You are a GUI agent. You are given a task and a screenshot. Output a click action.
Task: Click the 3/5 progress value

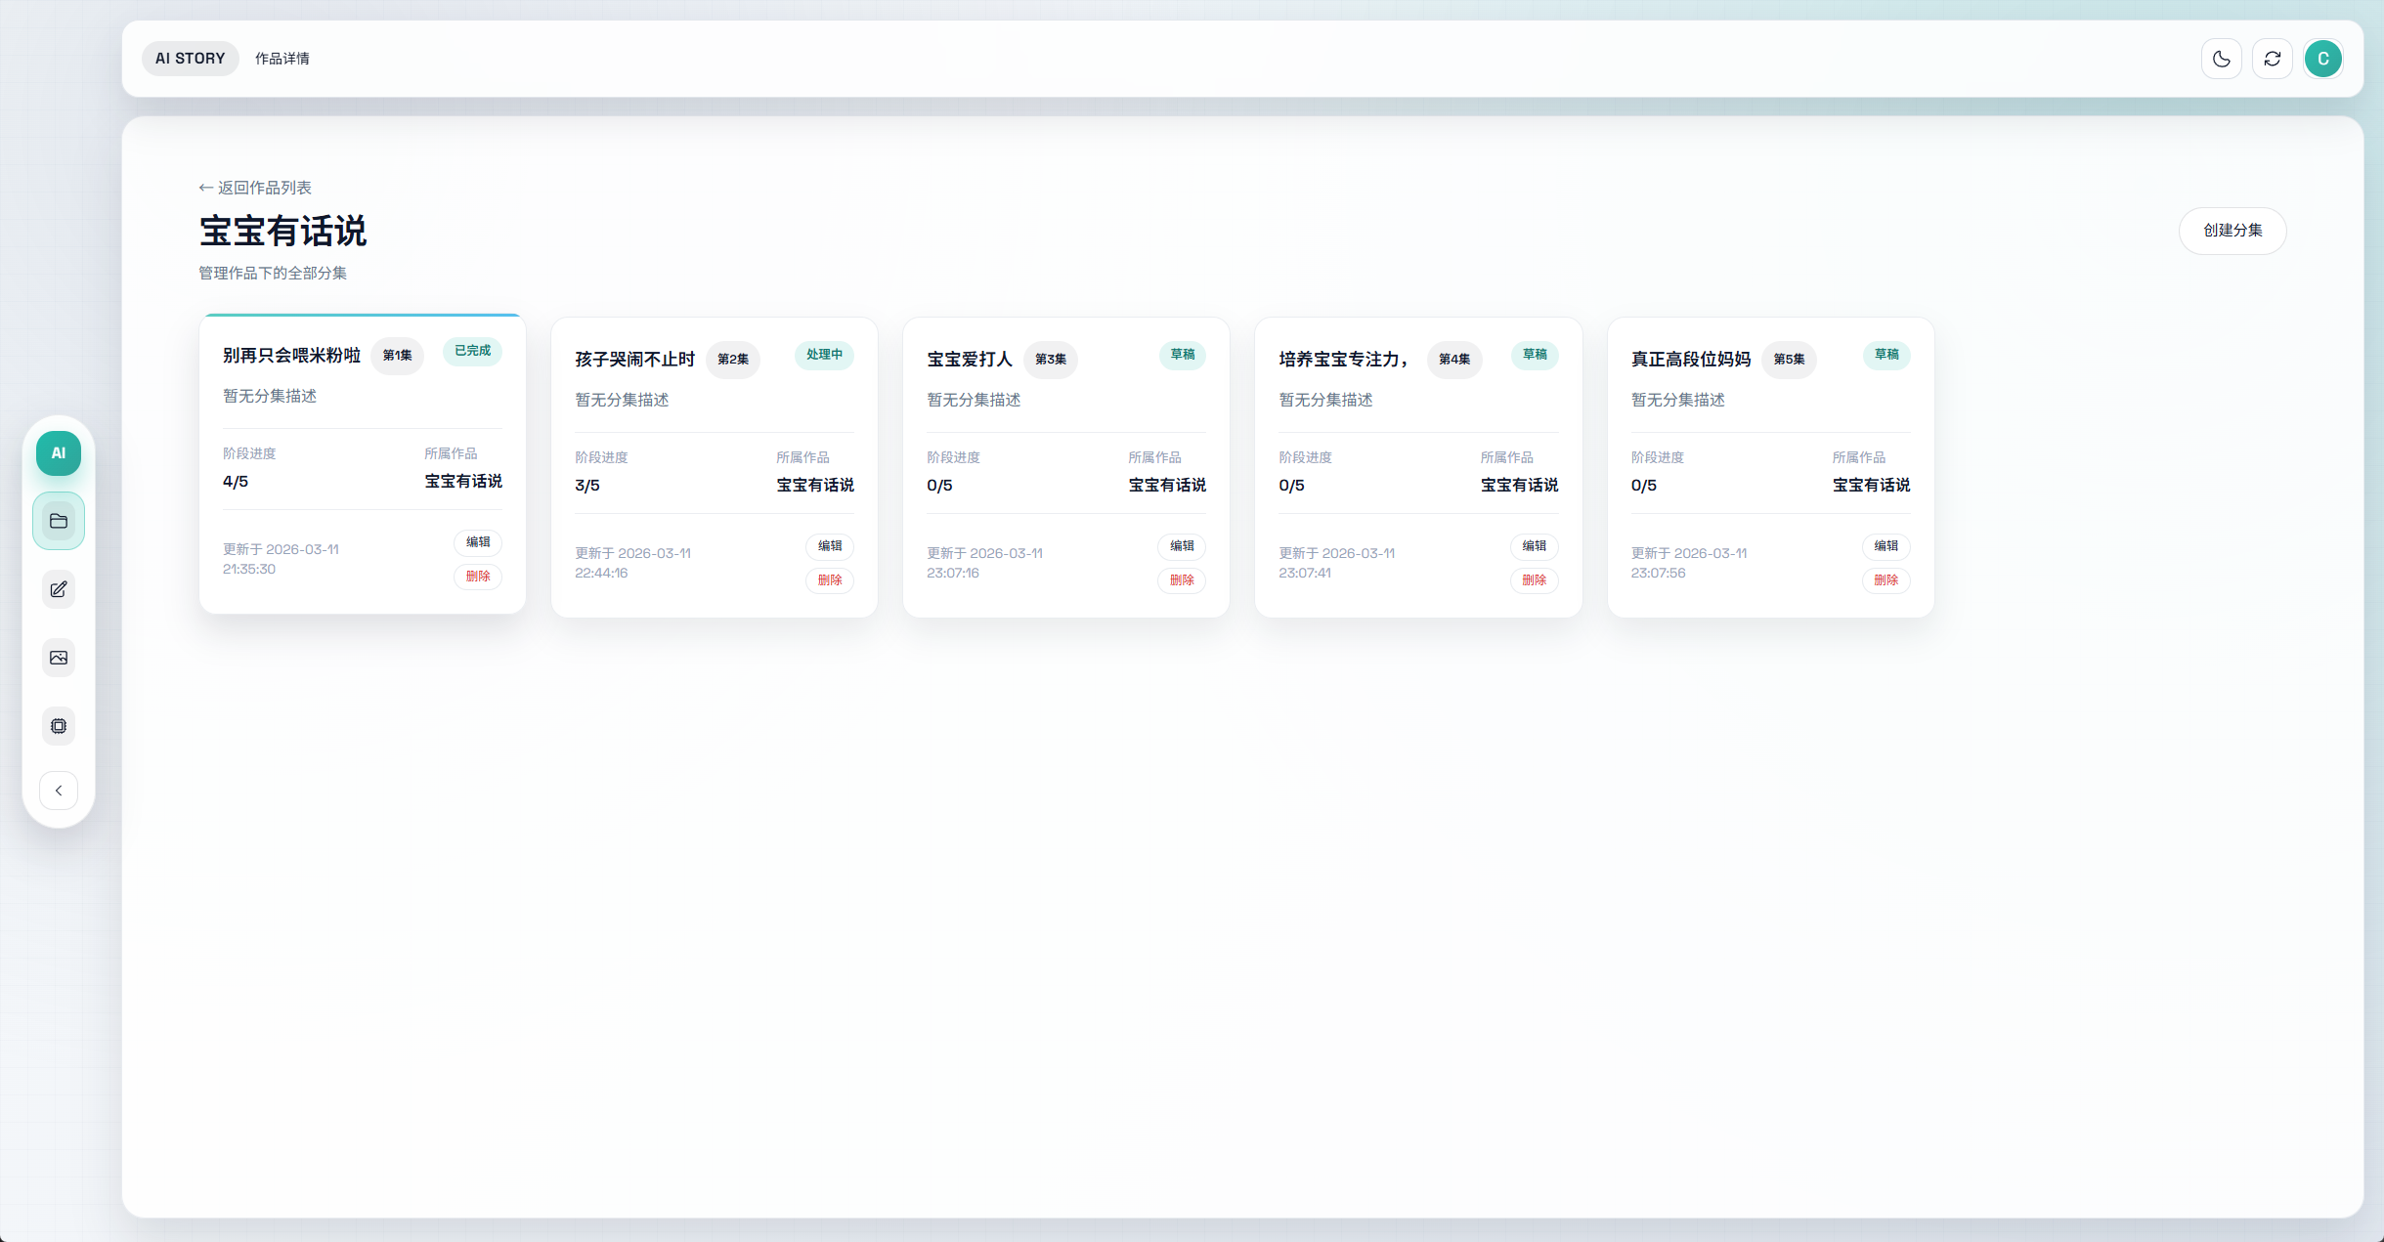click(587, 486)
